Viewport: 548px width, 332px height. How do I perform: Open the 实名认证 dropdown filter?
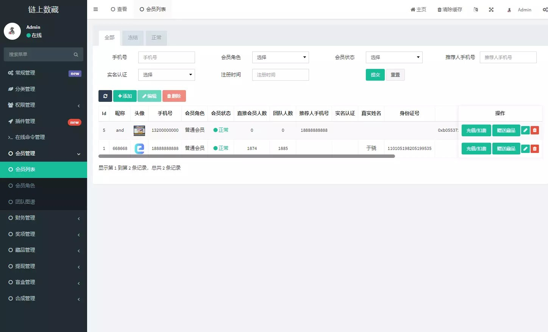click(166, 75)
